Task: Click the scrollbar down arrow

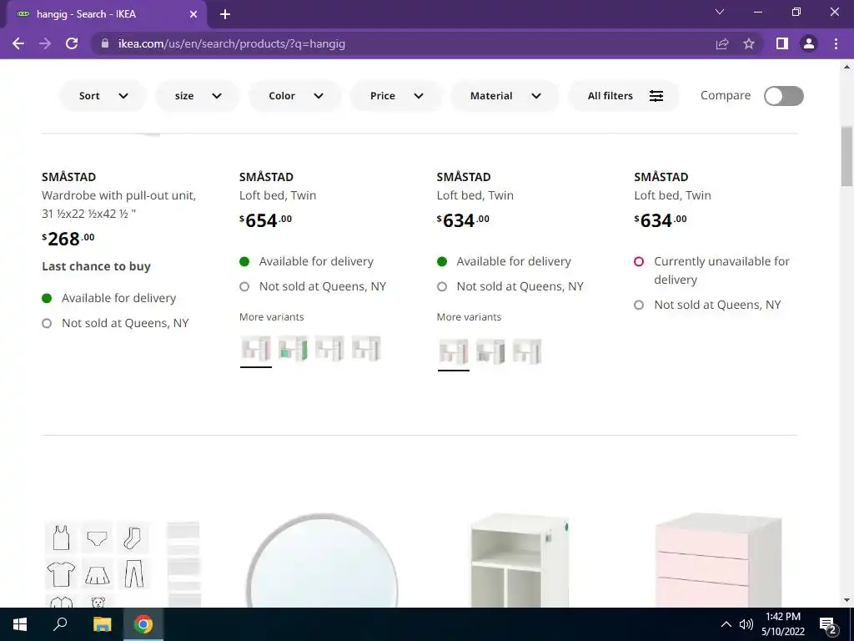Action: 846,600
